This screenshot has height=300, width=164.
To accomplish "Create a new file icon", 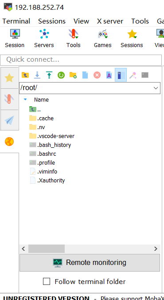I will click(x=85, y=75).
